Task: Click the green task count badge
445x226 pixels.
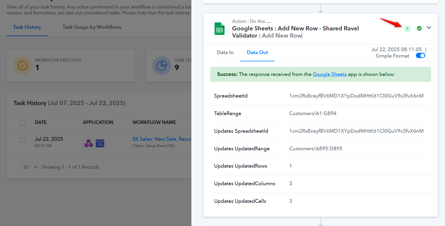Action: [x=407, y=29]
